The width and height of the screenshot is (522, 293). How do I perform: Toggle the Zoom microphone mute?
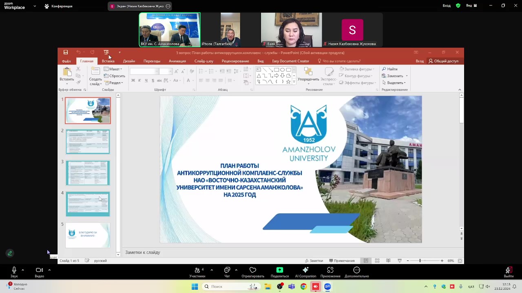(14, 270)
